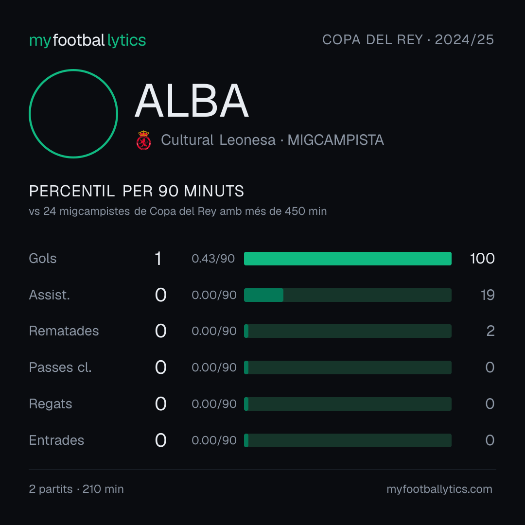This screenshot has height=525, width=525.
Task: Click the empty green player photo circle
Action: [73, 113]
